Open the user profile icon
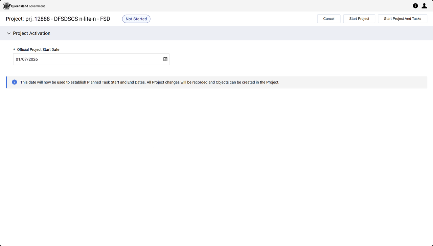Viewport: 433px width, 246px height. 424,6
